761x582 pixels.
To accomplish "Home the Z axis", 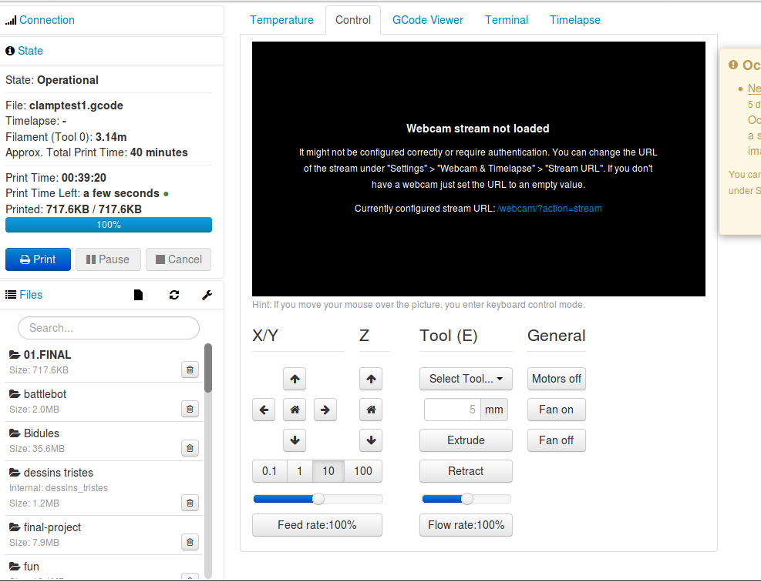I will [371, 410].
